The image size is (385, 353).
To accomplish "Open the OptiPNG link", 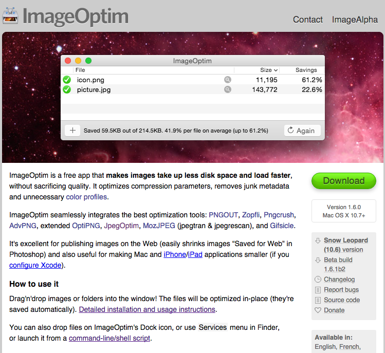I will point(86,226).
